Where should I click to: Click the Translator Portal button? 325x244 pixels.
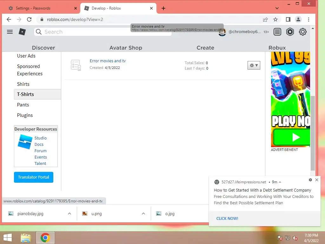(34, 177)
